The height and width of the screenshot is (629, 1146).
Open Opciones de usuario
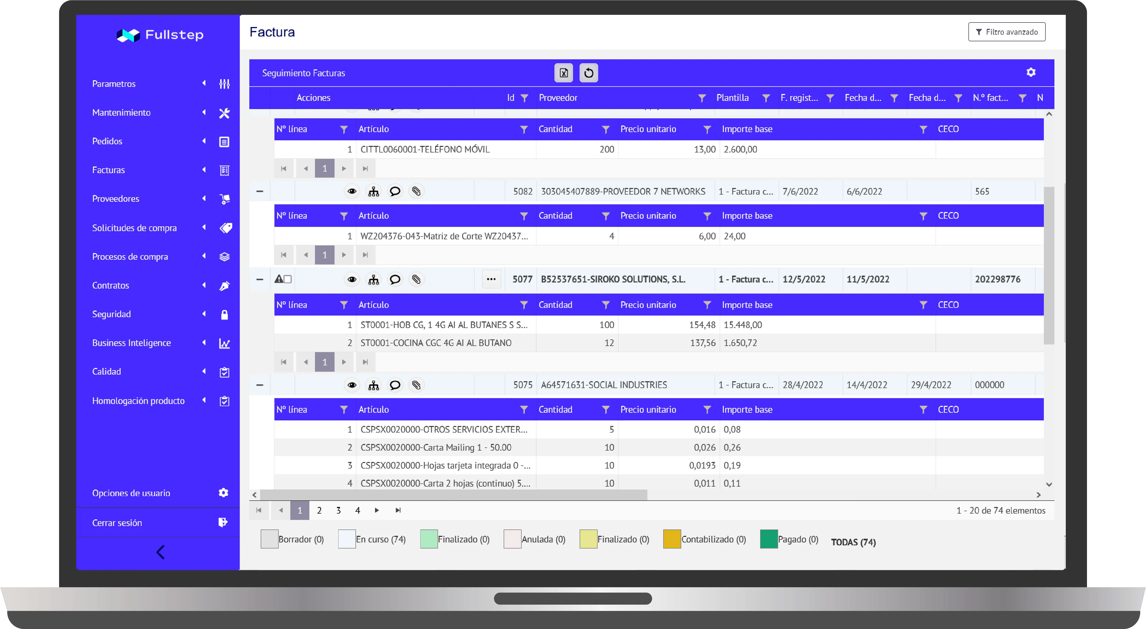[x=131, y=493]
